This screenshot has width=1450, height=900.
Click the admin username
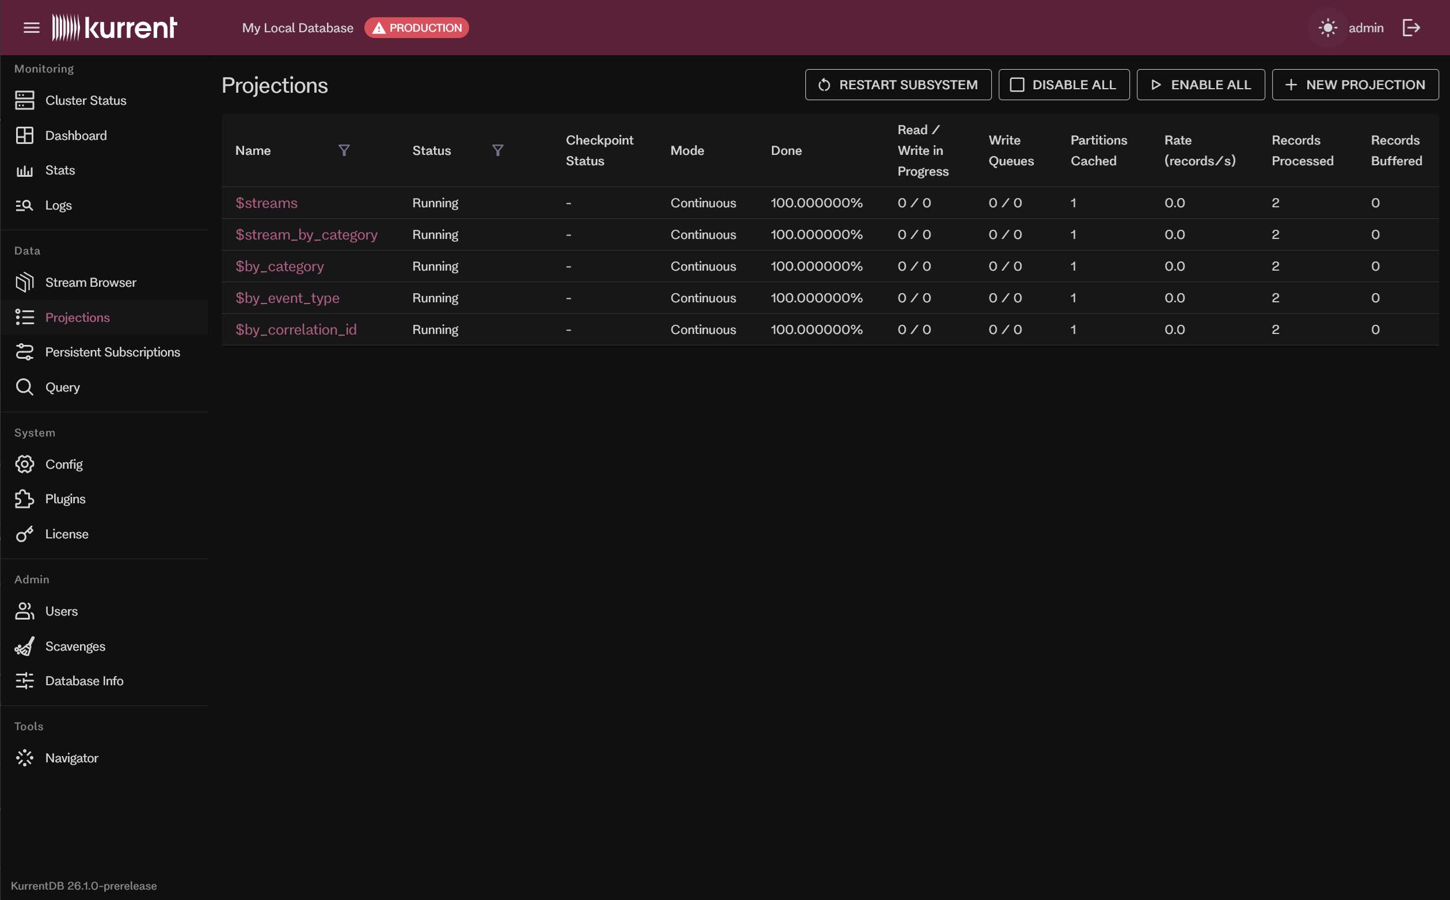tap(1365, 28)
